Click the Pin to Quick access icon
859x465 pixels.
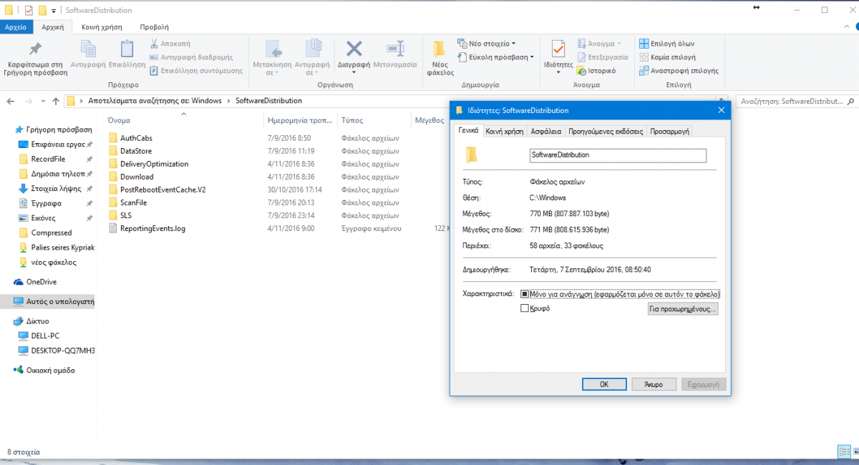pyautogui.click(x=34, y=49)
